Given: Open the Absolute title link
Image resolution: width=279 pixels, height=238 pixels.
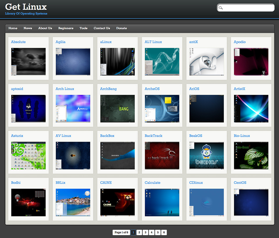Looking at the screenshot, I should point(18,42).
